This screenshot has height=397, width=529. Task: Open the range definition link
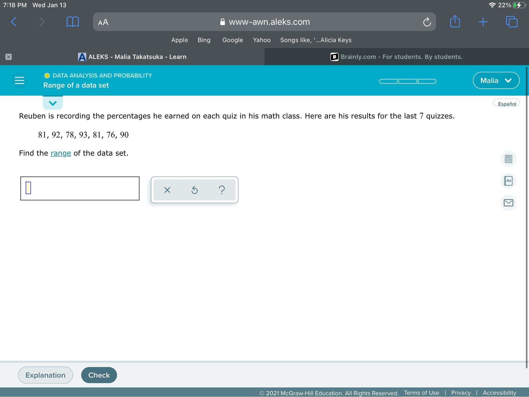point(61,153)
